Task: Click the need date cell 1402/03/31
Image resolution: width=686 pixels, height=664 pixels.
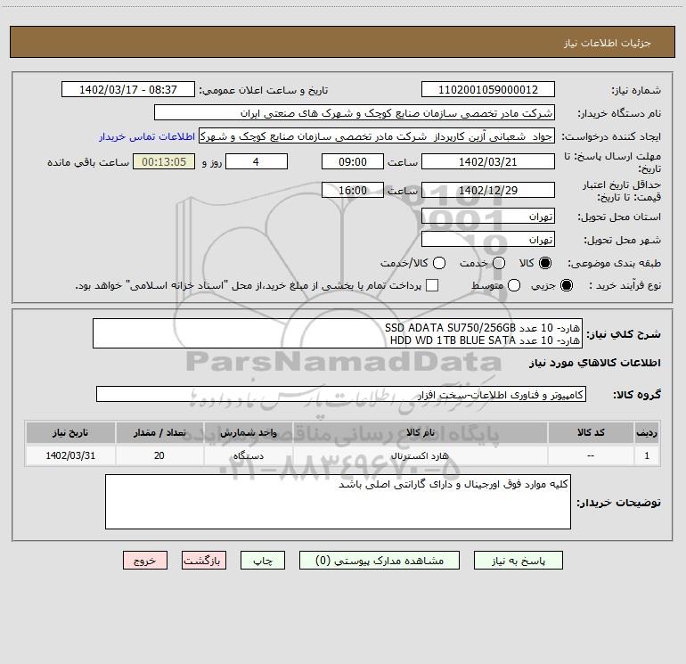Action: point(70,455)
